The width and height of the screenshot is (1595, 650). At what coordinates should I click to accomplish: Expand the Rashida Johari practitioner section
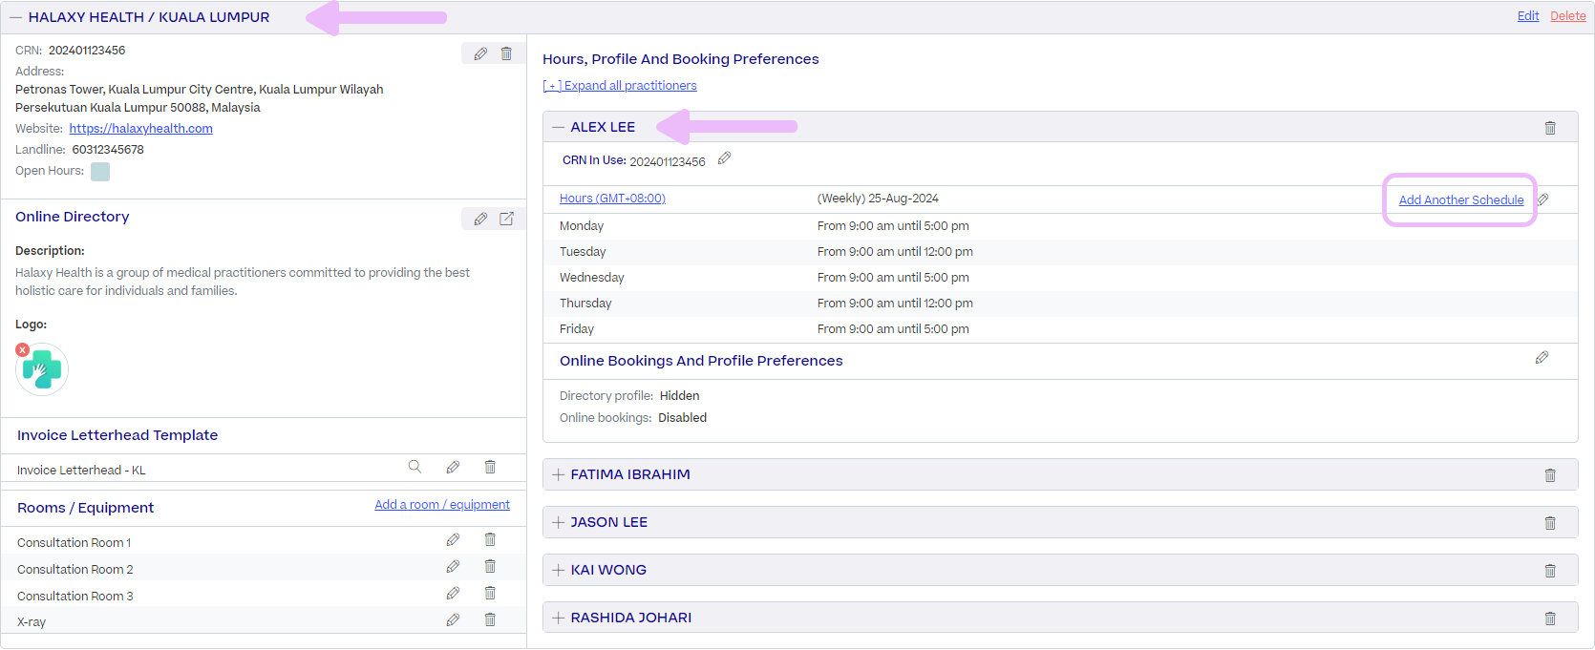tap(559, 618)
